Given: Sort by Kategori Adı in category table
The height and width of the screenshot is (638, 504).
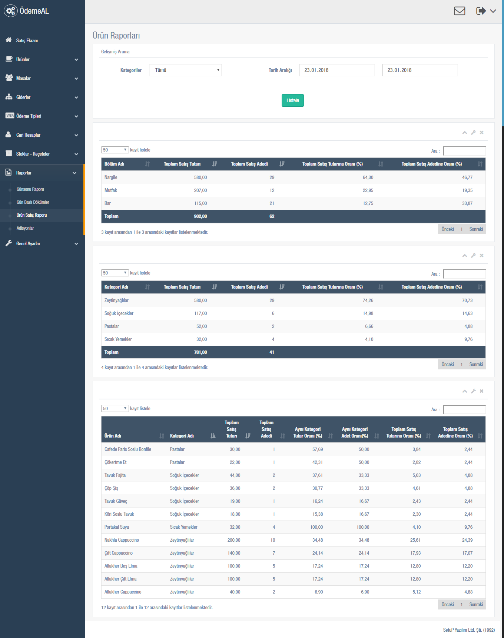Looking at the screenshot, I should click(x=127, y=287).
